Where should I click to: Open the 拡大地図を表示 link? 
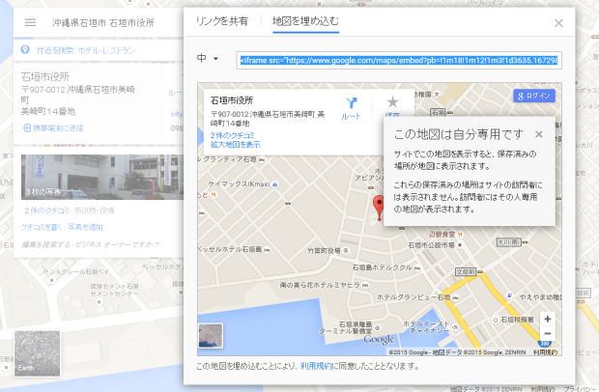pos(236,145)
